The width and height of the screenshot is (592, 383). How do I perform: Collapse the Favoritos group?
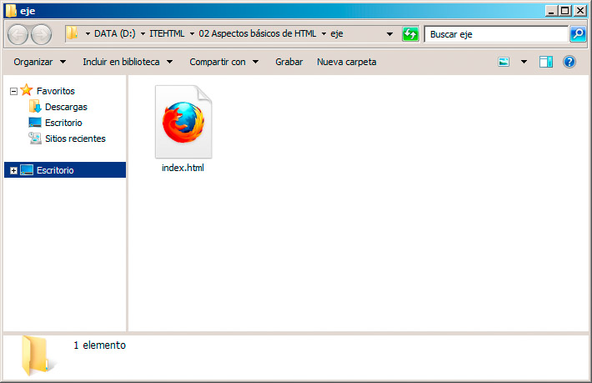click(13, 91)
